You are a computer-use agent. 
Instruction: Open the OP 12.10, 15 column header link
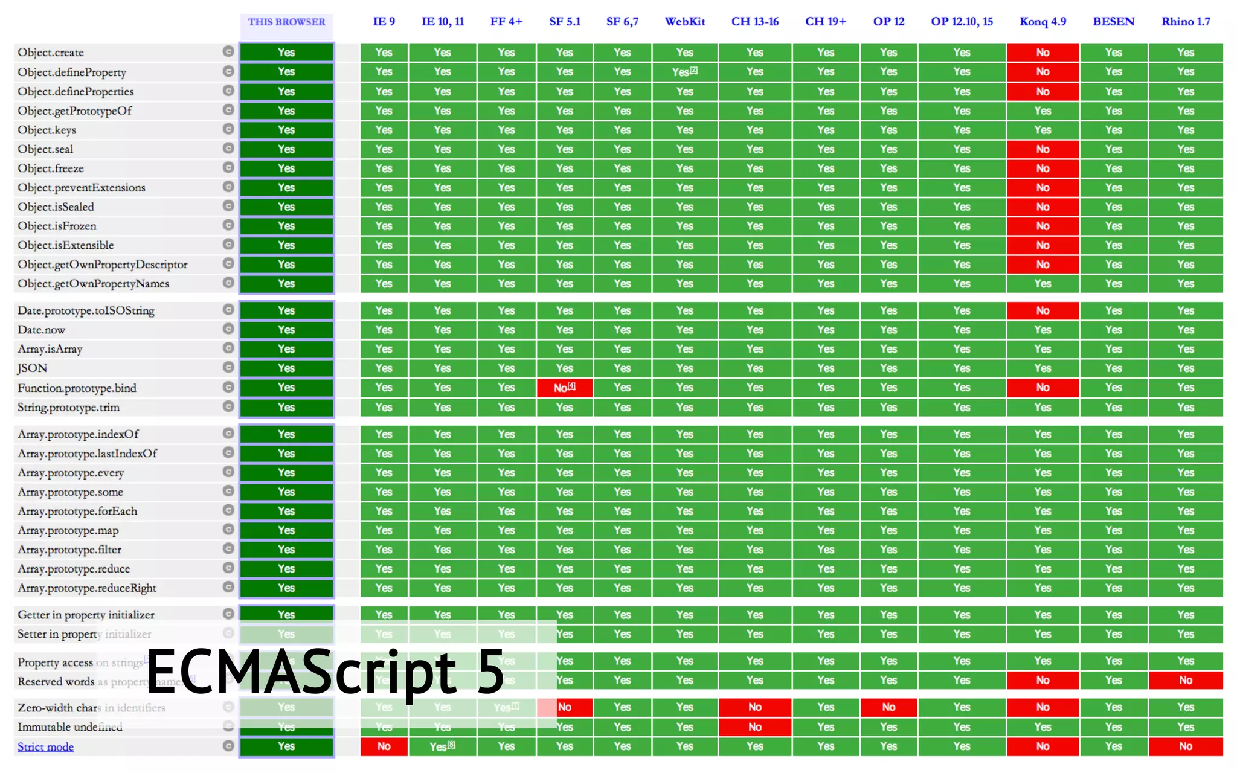[x=962, y=22]
